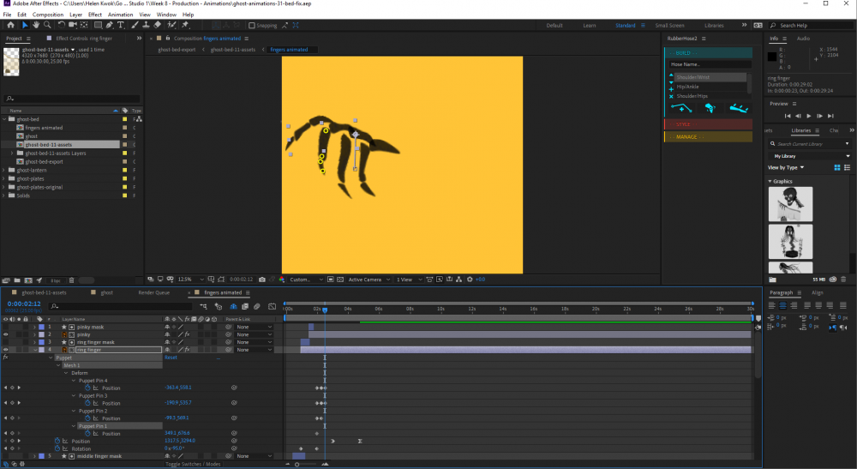Image resolution: width=857 pixels, height=469 pixels.
Task: Open the Animation menu
Action: pos(121,15)
